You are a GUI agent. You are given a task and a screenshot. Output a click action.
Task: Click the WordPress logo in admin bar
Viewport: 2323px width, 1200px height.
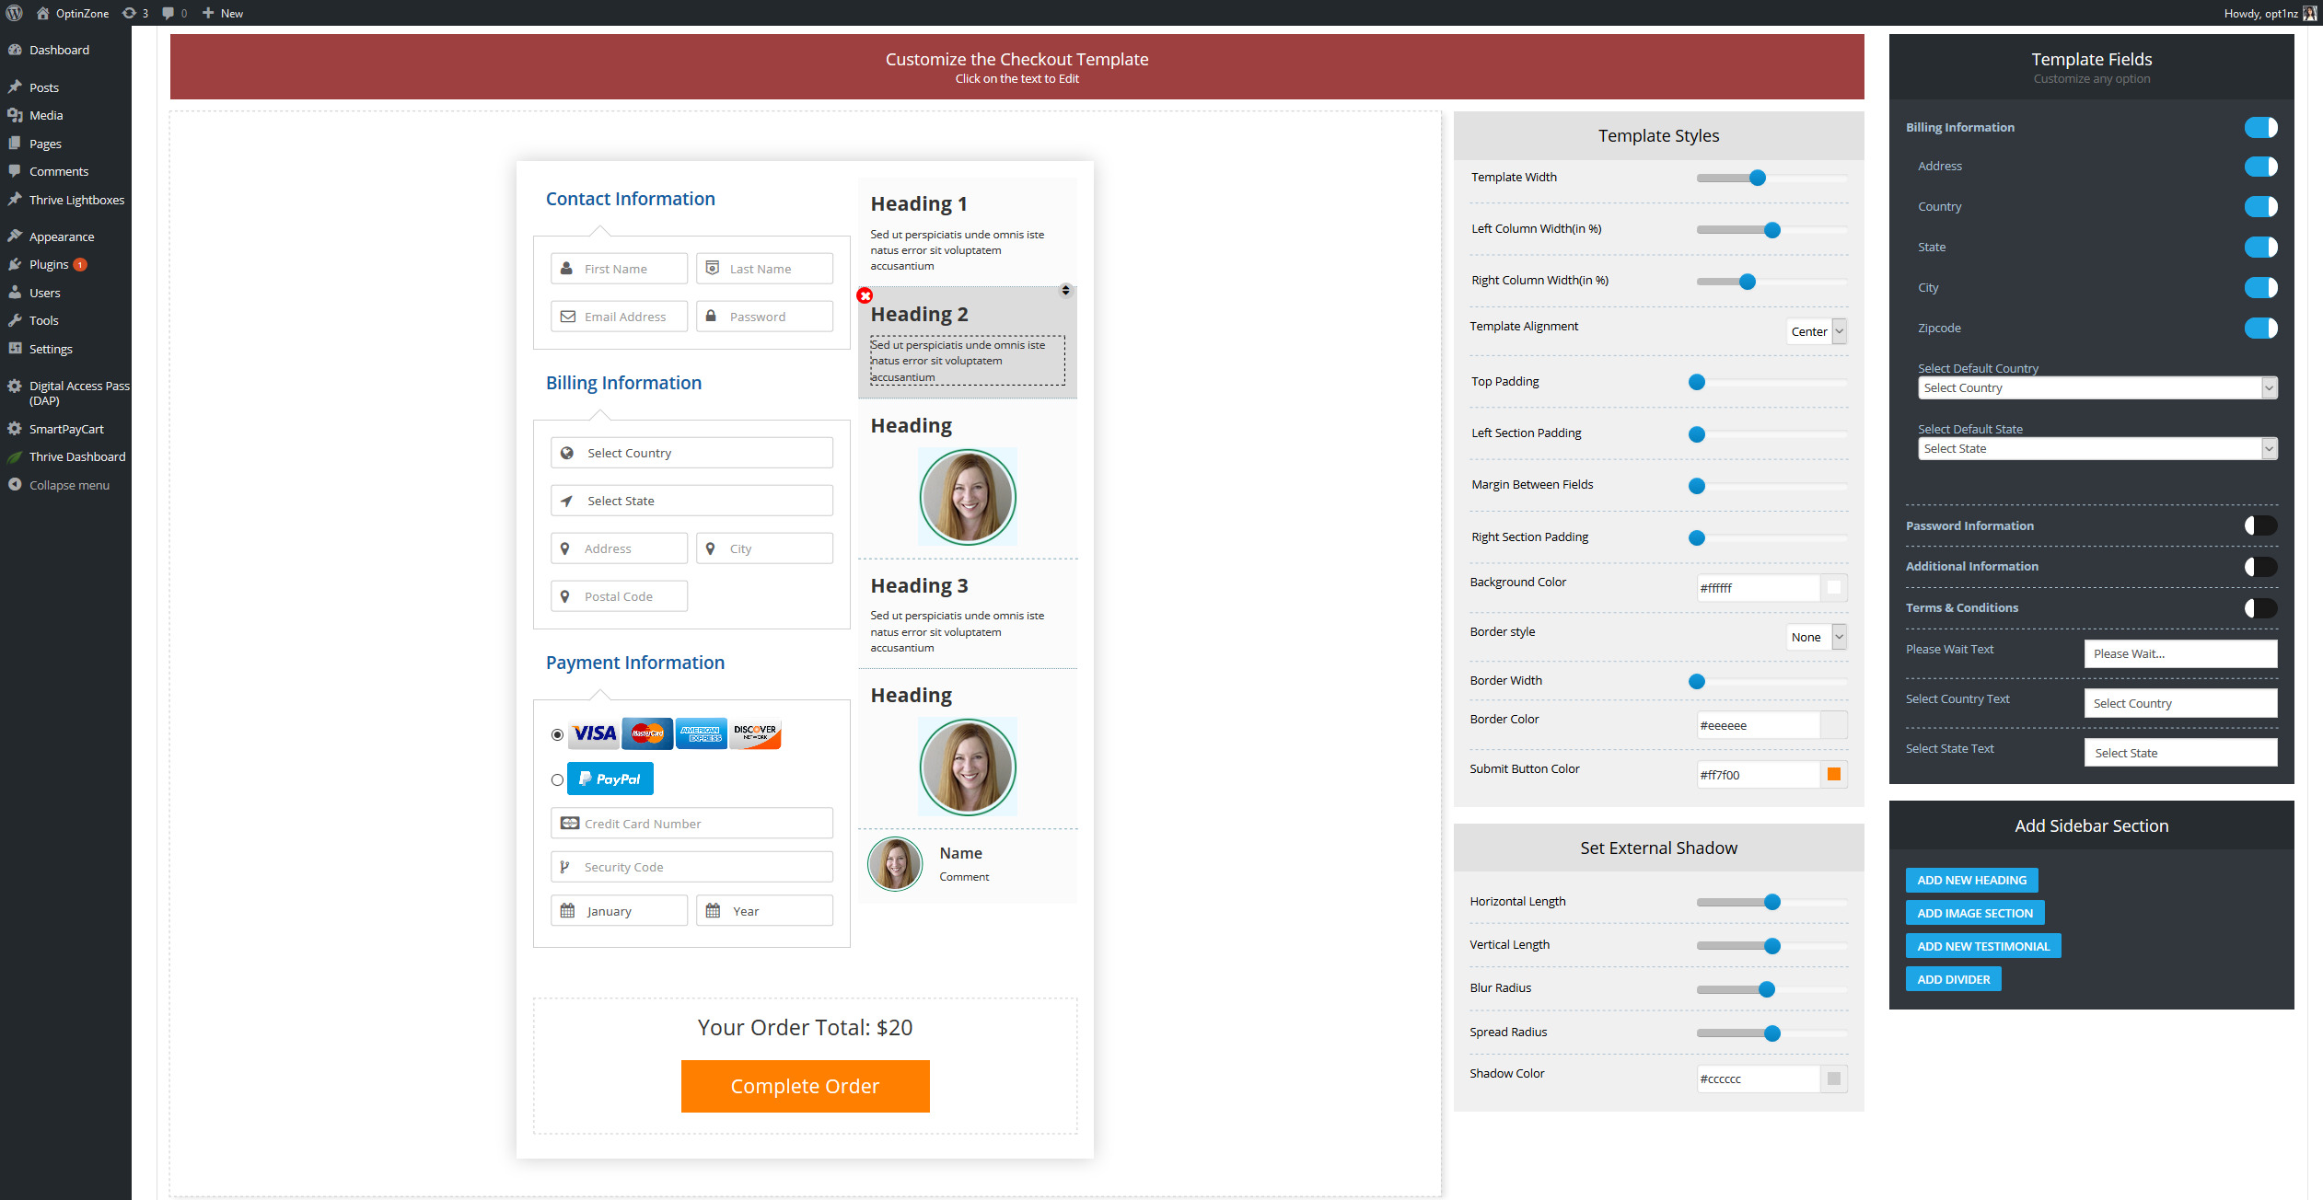pyautogui.click(x=14, y=13)
